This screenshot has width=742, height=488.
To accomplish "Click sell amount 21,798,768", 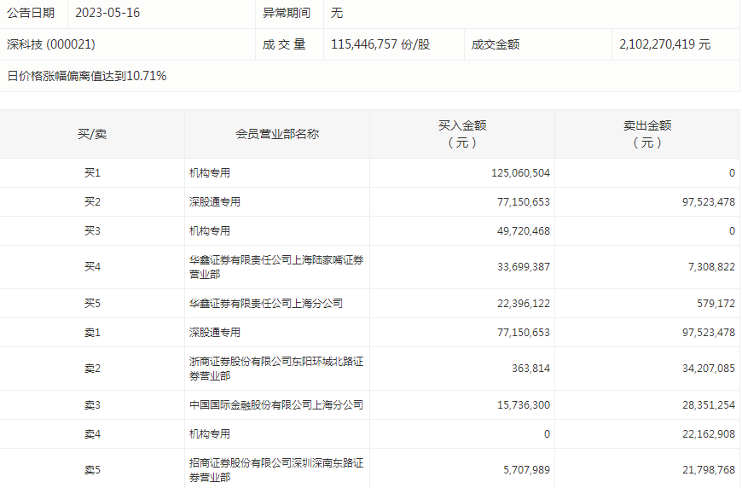I will pyautogui.click(x=709, y=470).
